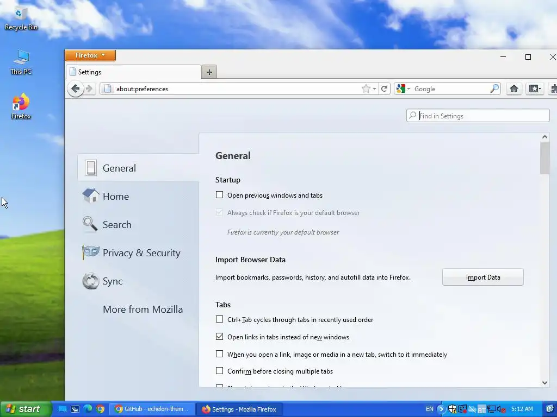Open bookmark star dropdown arrow
This screenshot has height=417, width=557.
pos(374,89)
